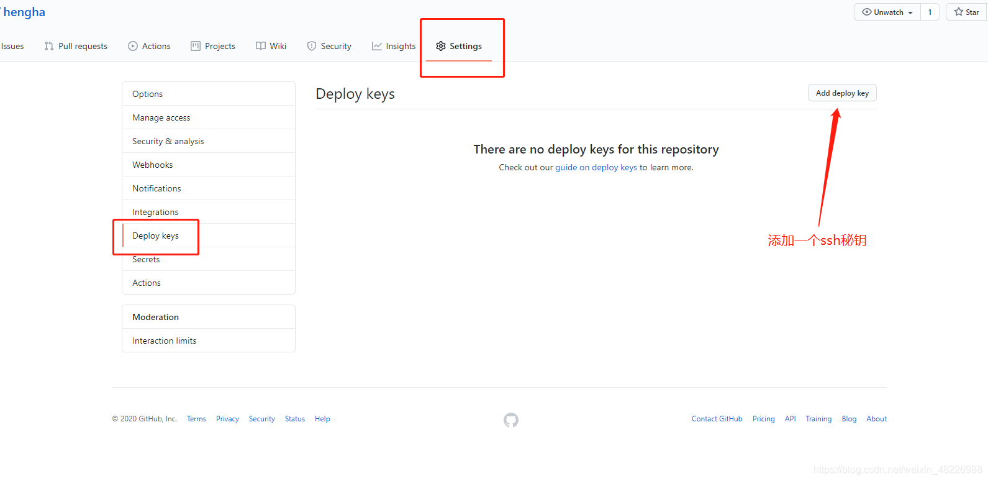The height and width of the screenshot is (481, 988).
Task: Open the Insights tab
Action: click(x=401, y=46)
